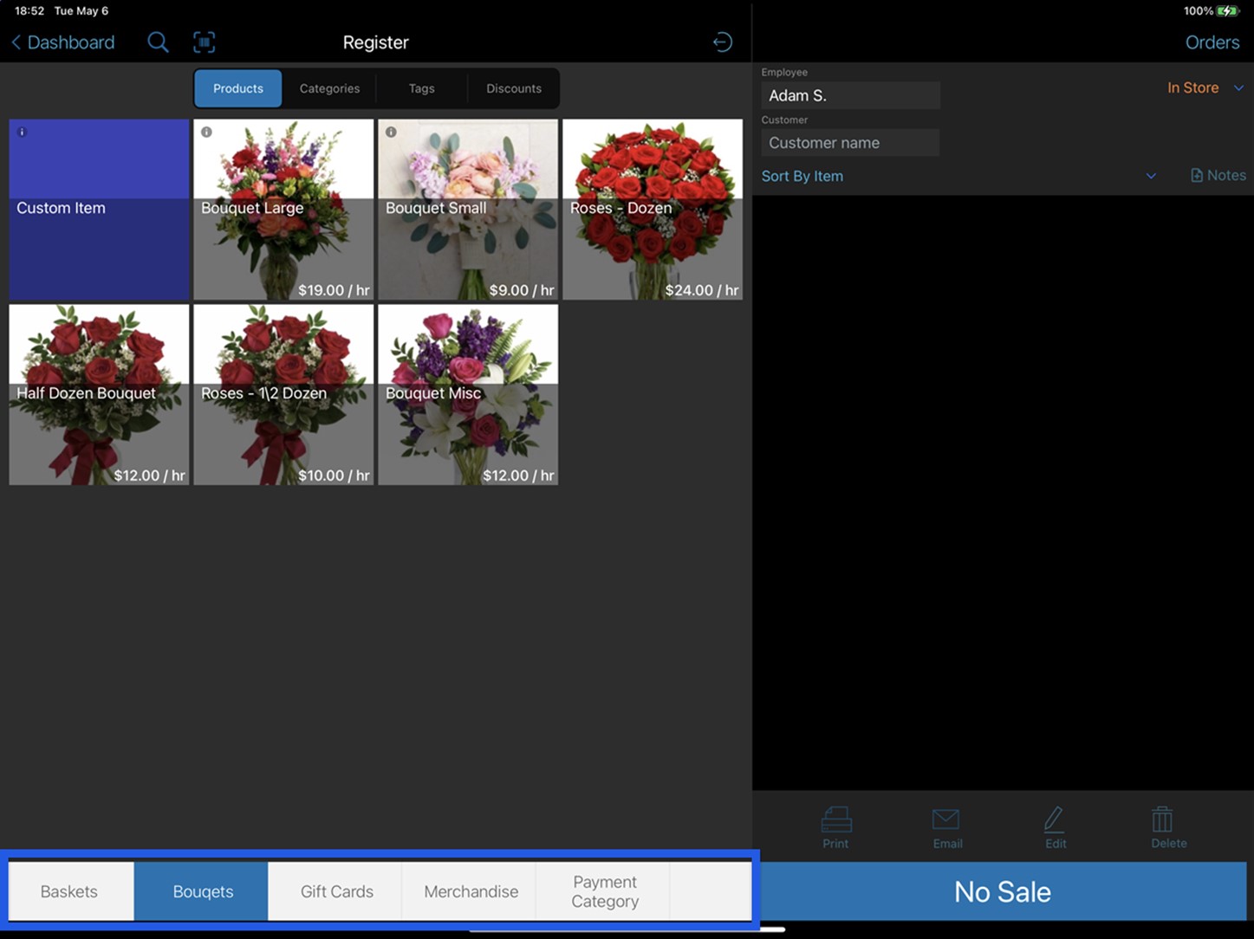Tap the info badge on Bouquet Large
This screenshot has height=939, width=1254.
point(206,132)
